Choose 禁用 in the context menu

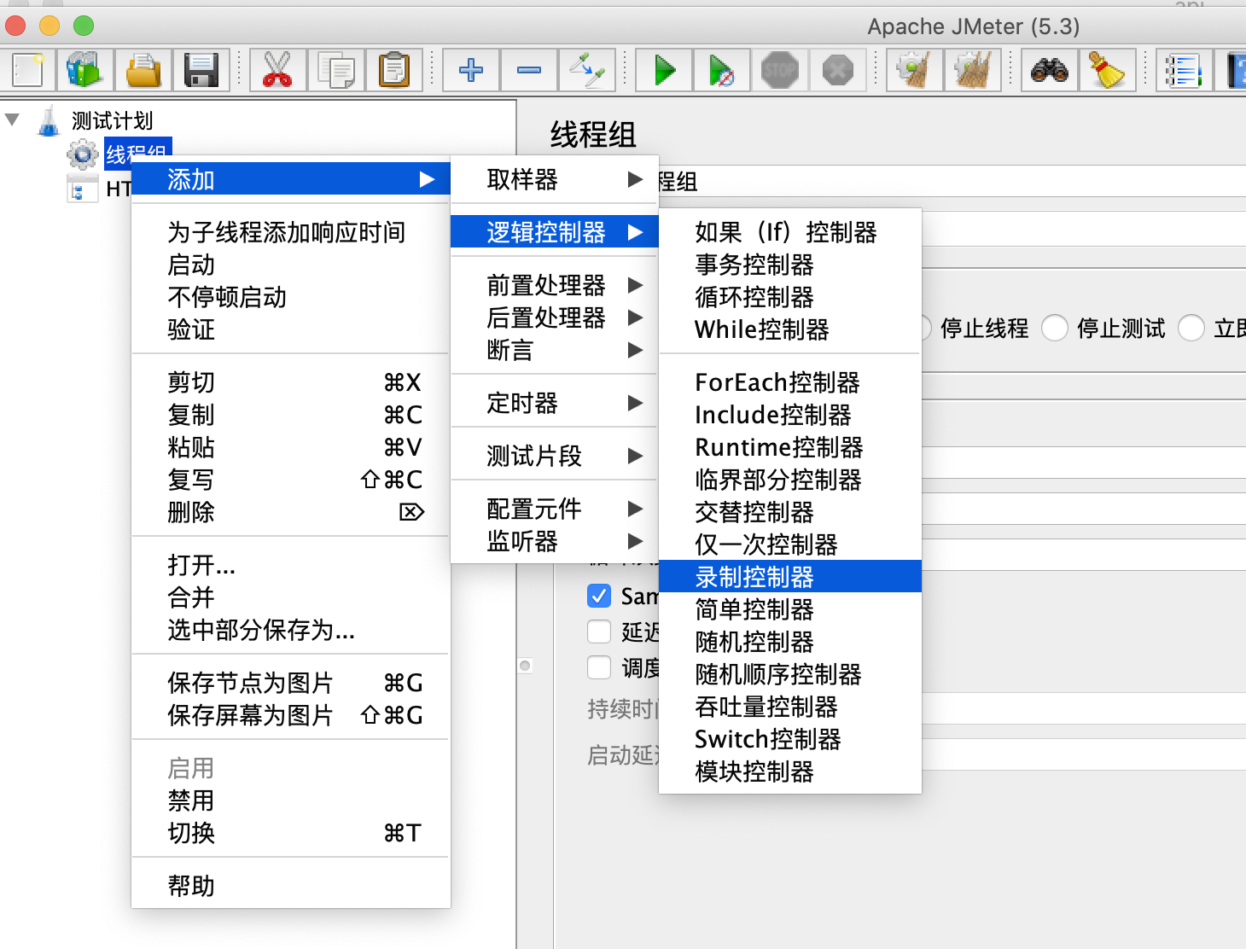pyautogui.click(x=291, y=801)
